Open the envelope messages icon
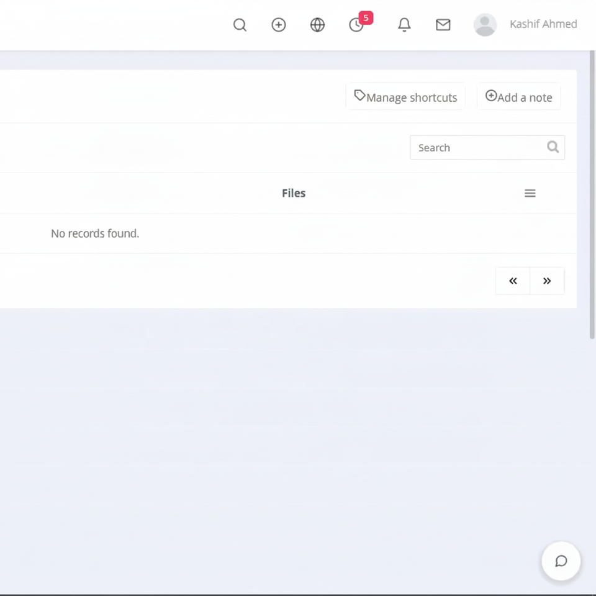The height and width of the screenshot is (596, 596). (x=443, y=25)
